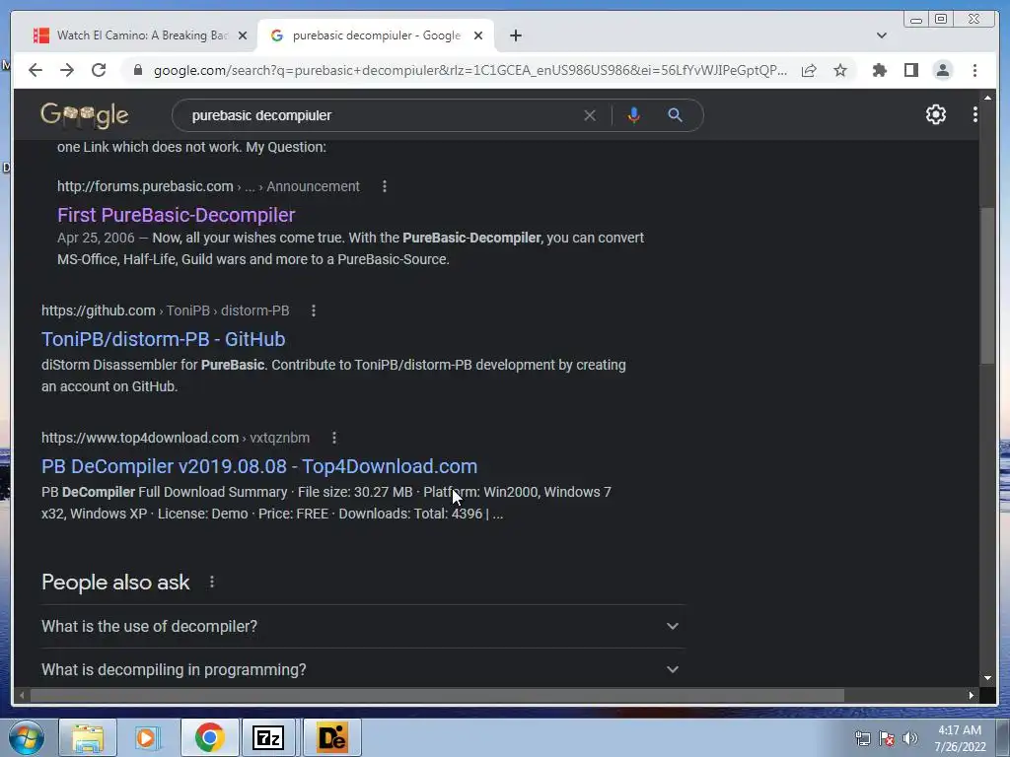
Task: Open github.com result options menu
Action: (314, 310)
